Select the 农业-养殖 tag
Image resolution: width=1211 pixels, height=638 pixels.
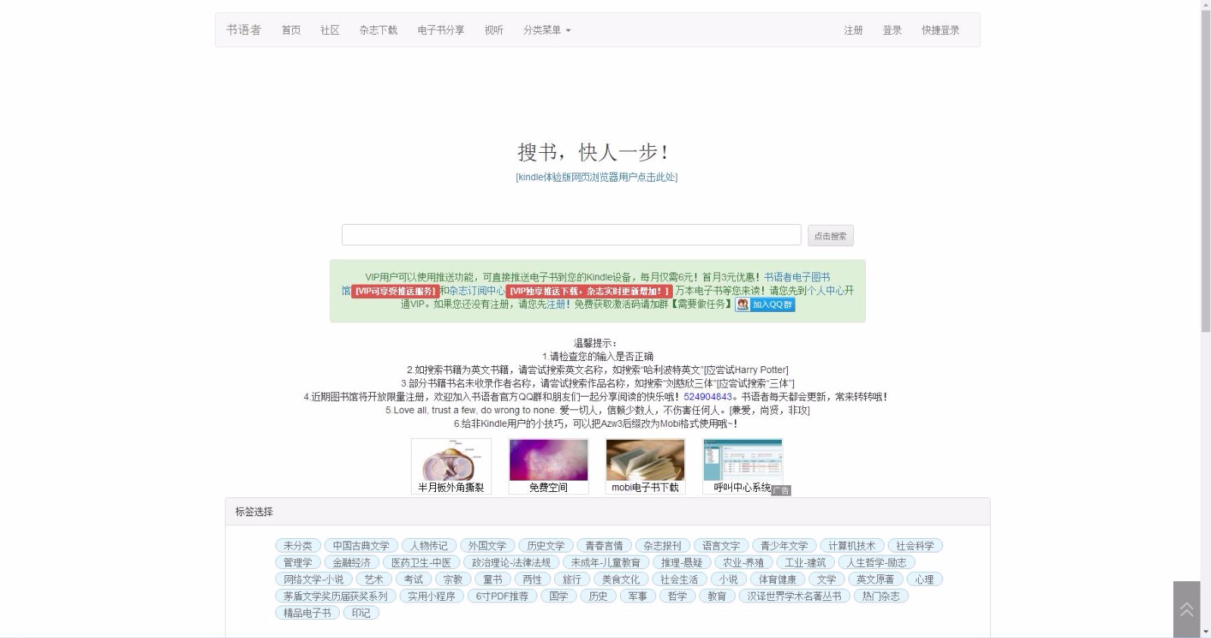click(x=743, y=562)
